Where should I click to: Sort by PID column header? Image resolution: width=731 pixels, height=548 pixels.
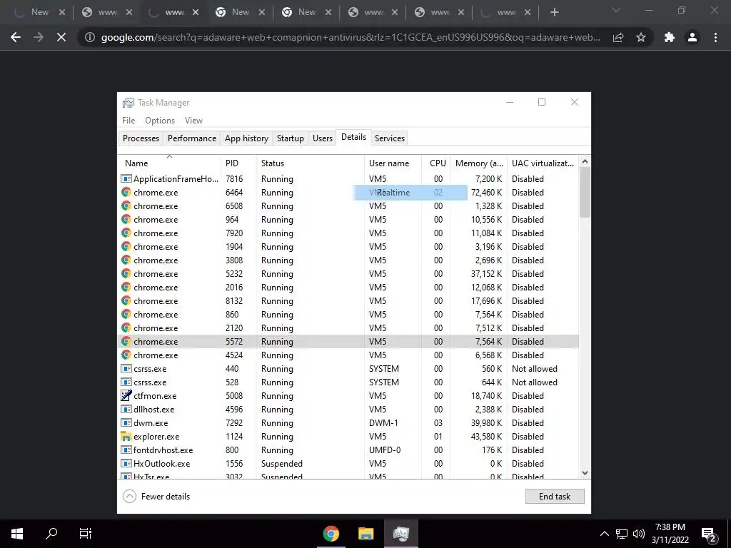[x=238, y=163]
